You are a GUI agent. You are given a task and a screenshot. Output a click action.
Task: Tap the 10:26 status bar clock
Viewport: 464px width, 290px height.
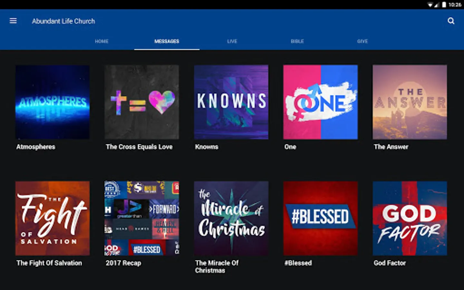coord(455,5)
